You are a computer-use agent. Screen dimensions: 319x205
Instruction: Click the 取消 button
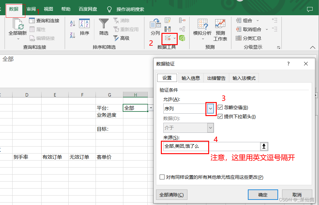297,195
